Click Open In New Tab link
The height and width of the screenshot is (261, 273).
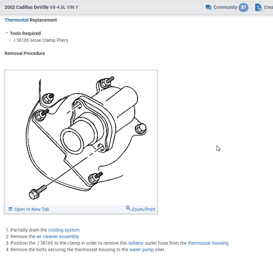32,209
